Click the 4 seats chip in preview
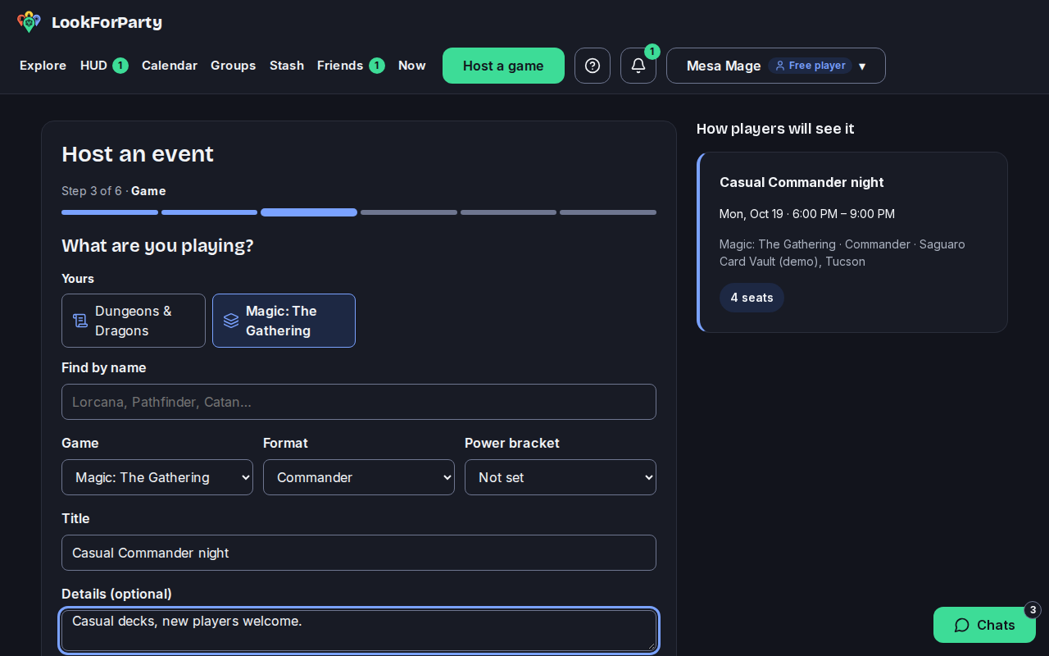Viewport: 1049px width, 656px height. tap(752, 298)
